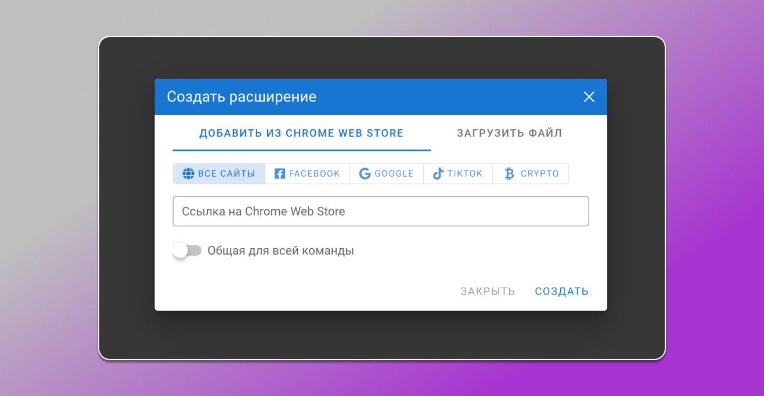Select the FACEBOOK site filter chip
Viewport: 764px width, 396px height.
pyautogui.click(x=307, y=173)
